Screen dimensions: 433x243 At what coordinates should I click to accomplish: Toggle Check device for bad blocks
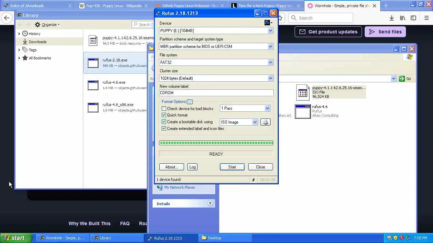(164, 109)
